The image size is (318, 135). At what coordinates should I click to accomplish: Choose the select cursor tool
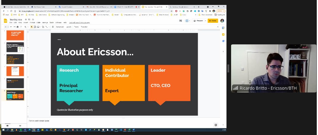click(x=32, y=27)
